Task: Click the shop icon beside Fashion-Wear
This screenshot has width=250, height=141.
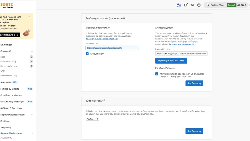Action: 207,5
